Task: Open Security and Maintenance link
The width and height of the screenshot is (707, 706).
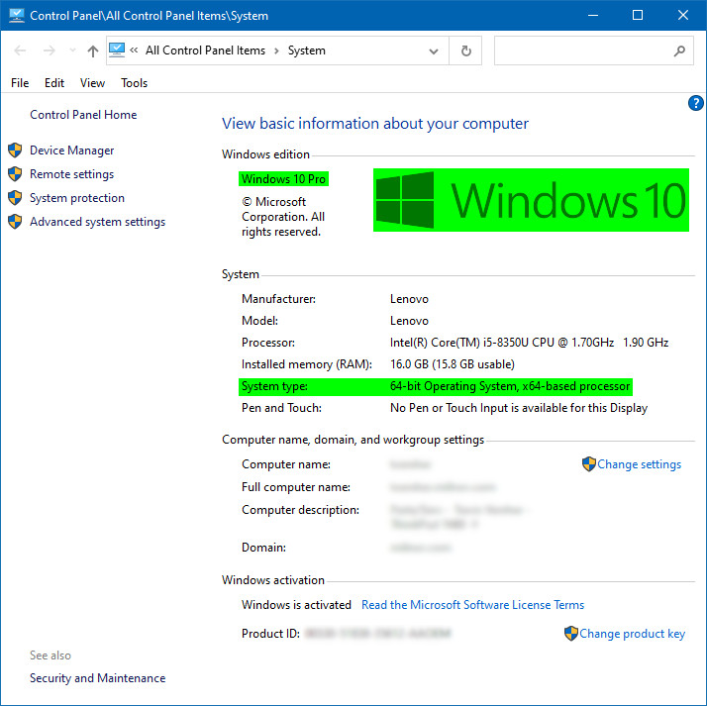Action: [97, 678]
